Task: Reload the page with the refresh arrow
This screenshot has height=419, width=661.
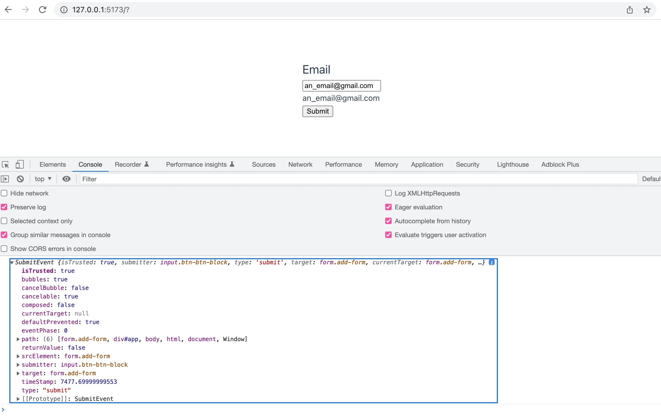Action: [x=42, y=10]
